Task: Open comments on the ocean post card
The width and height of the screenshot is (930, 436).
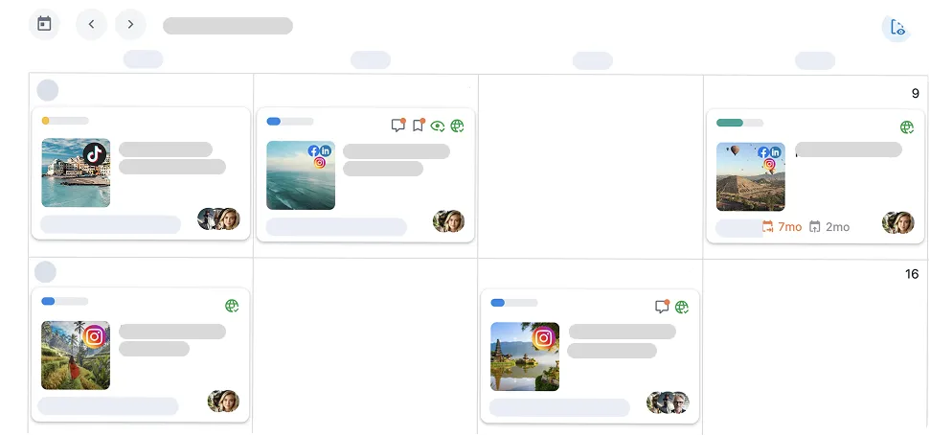Action: 398,126
